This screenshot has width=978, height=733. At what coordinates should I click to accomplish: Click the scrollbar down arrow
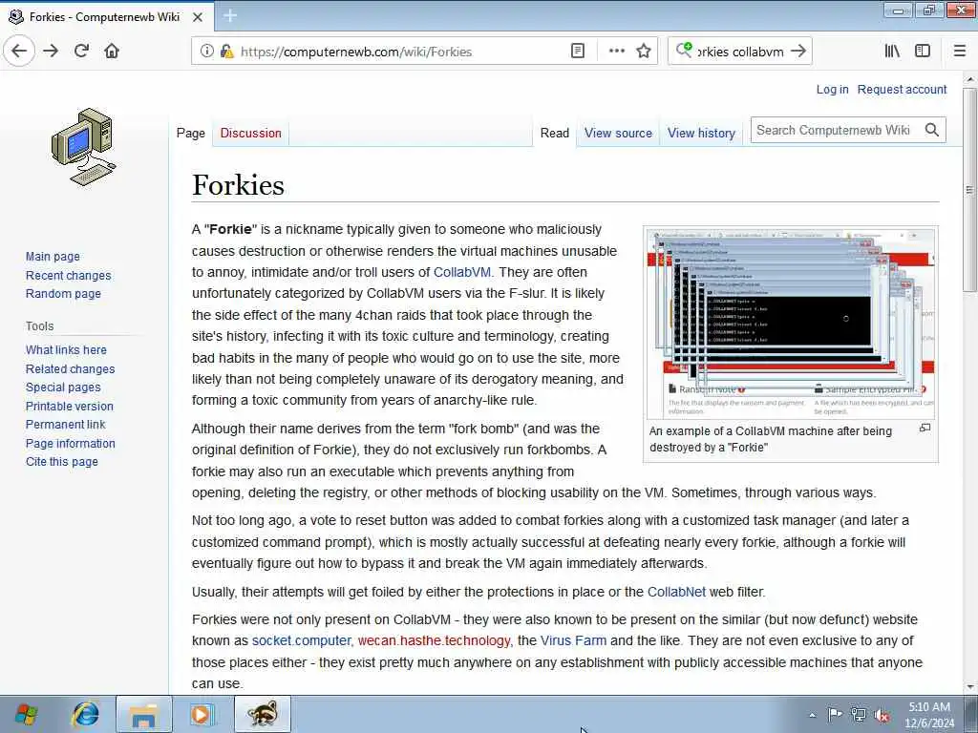[x=969, y=687]
